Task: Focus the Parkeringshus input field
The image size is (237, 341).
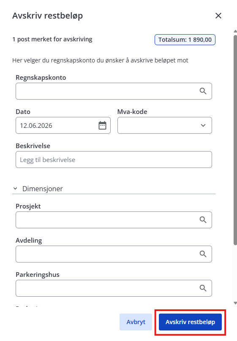Action: (x=114, y=288)
